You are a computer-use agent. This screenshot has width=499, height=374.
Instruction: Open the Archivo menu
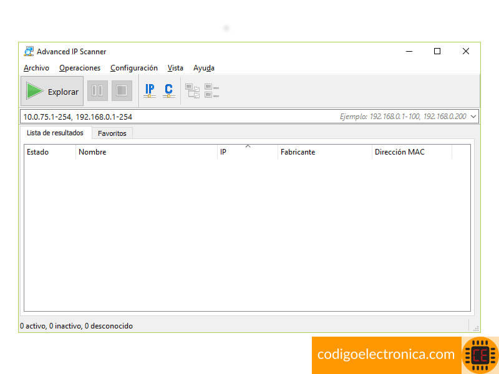[x=36, y=68]
